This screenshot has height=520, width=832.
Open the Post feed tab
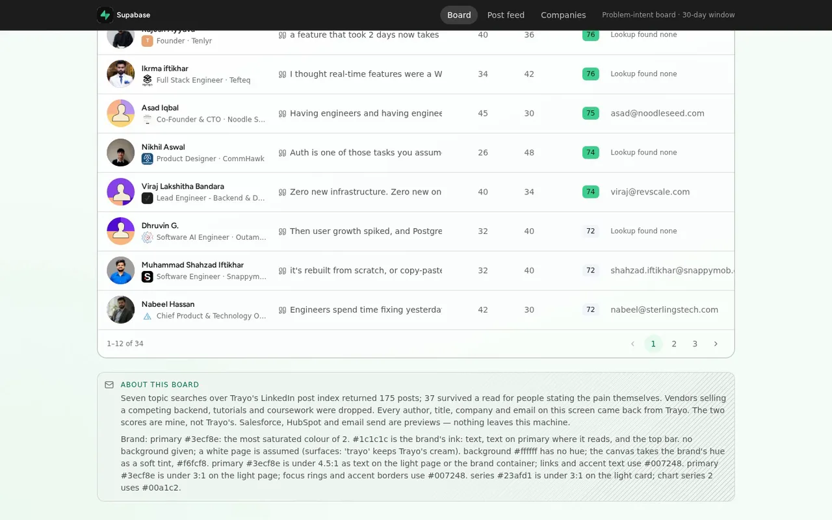506,15
